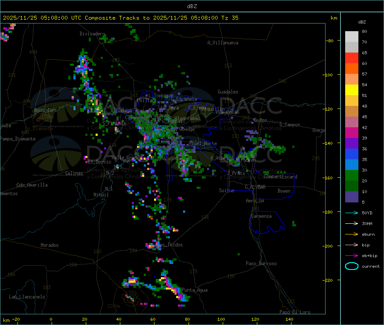Click the 140 tick on the bottom km axis
The height and width of the screenshot is (325, 384).
click(289, 319)
